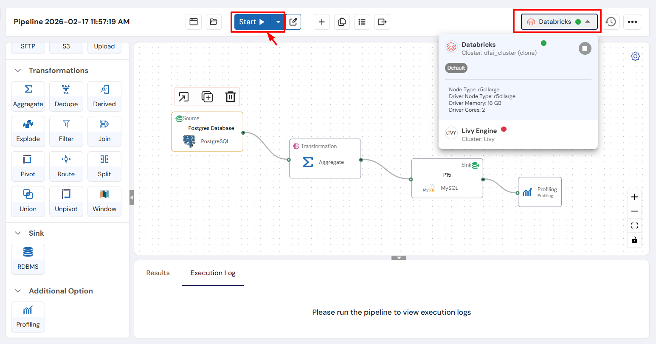This screenshot has height=344, width=656.
Task: Open the canvas settings gear
Action: [635, 56]
